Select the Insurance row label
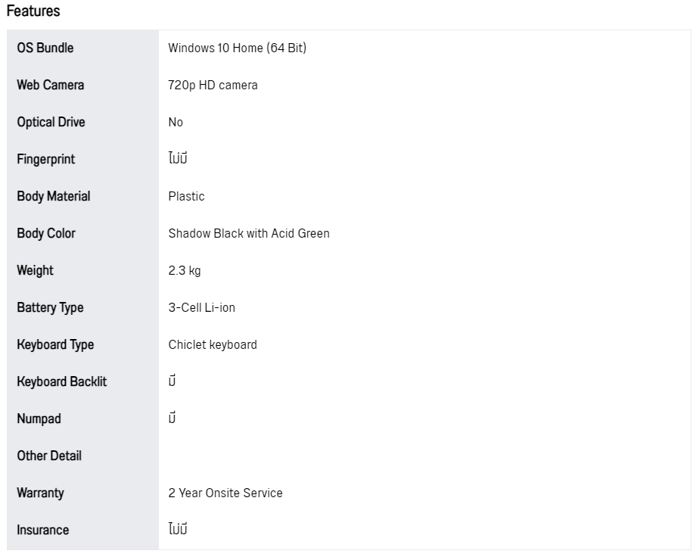 point(43,530)
